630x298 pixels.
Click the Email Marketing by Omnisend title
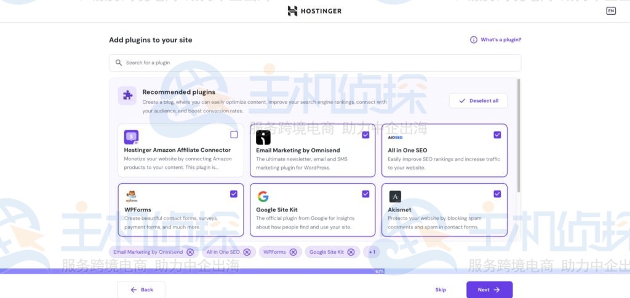(298, 151)
